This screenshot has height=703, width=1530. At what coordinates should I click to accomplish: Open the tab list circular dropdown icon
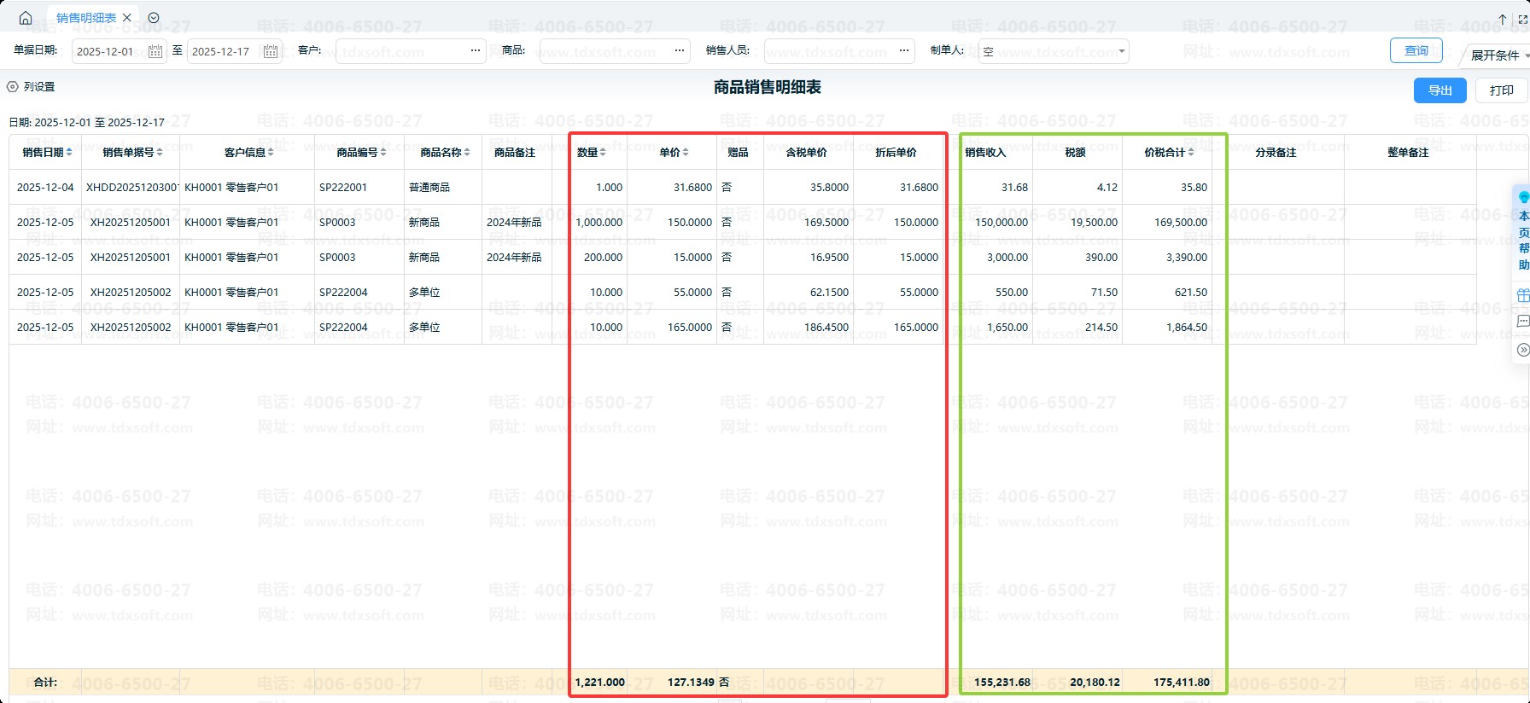click(154, 18)
